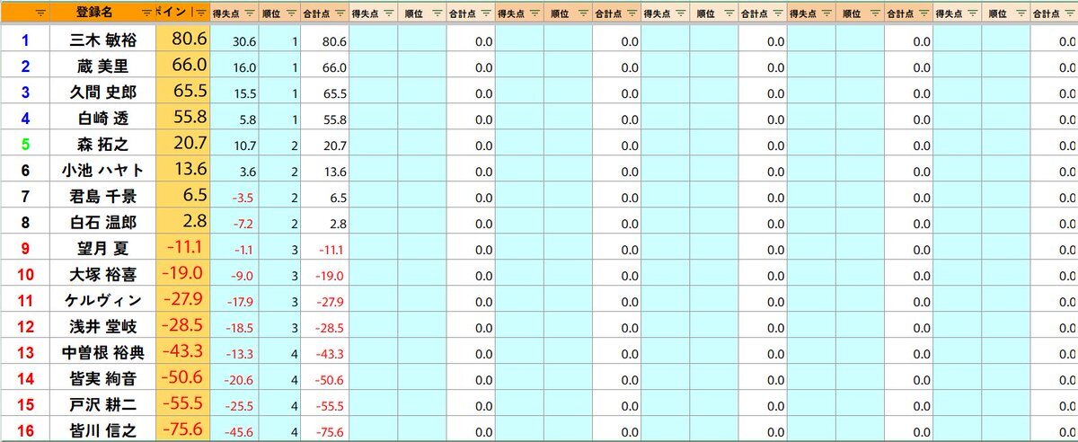Select player name 望月 夏
Image resolution: width=1078 pixels, height=442 pixels.
pyautogui.click(x=102, y=248)
